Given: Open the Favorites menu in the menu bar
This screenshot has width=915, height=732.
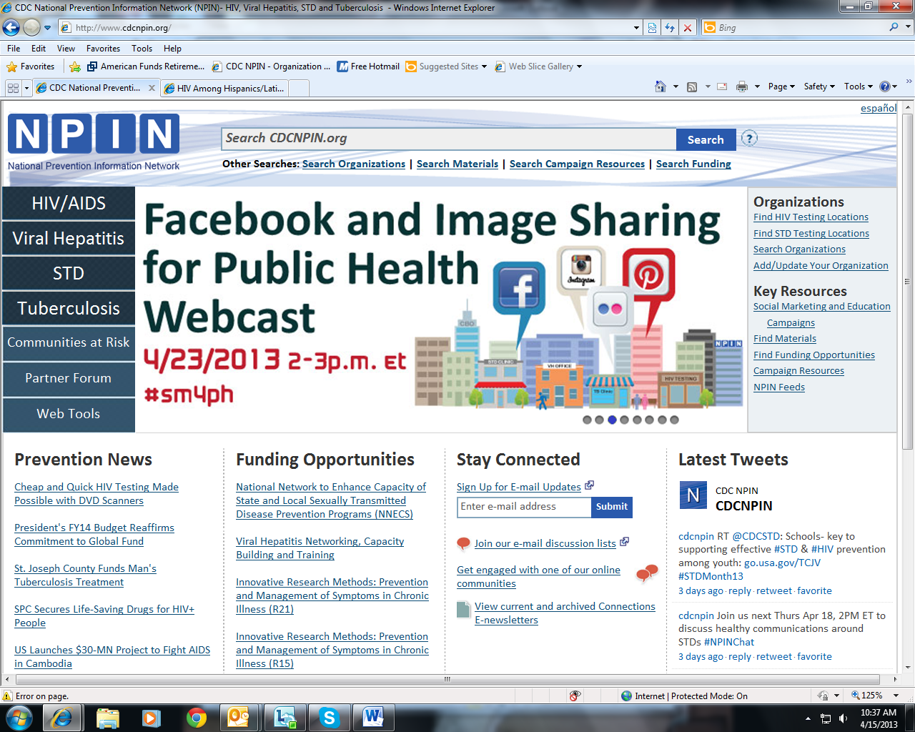Looking at the screenshot, I should [x=103, y=49].
